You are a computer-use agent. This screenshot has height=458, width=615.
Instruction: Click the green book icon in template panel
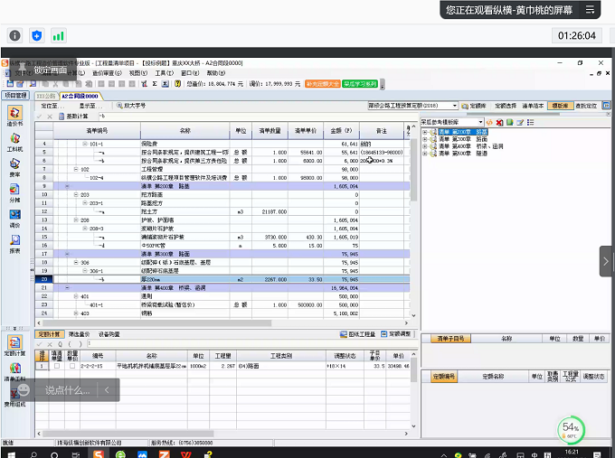coord(509,122)
